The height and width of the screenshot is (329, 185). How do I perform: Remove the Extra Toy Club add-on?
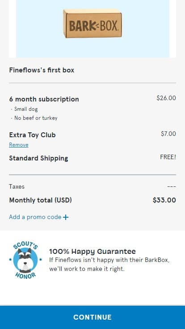(19, 145)
